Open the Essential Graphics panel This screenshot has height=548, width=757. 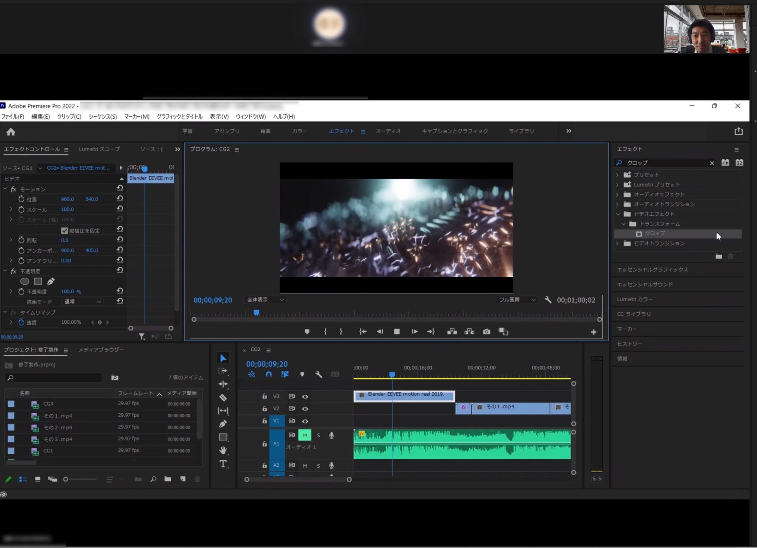pos(653,270)
